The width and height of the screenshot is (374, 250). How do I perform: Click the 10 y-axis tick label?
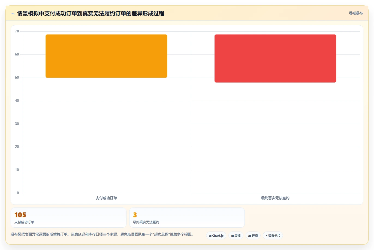coord(17,170)
